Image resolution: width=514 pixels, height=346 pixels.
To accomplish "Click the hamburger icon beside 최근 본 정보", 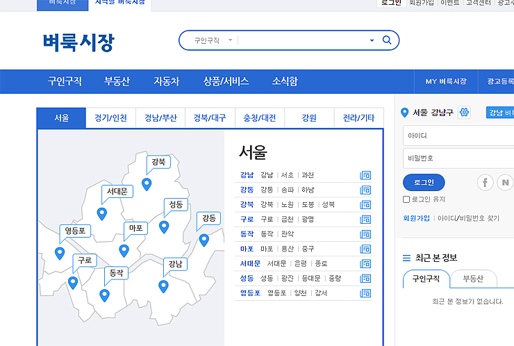I will click(x=406, y=258).
